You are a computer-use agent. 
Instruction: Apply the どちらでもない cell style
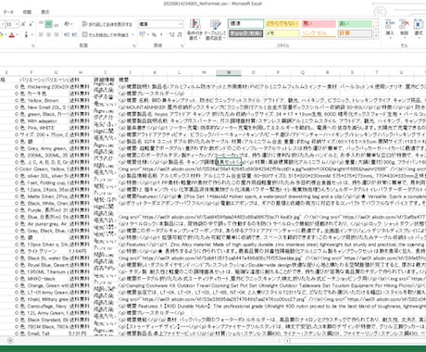(x=282, y=24)
